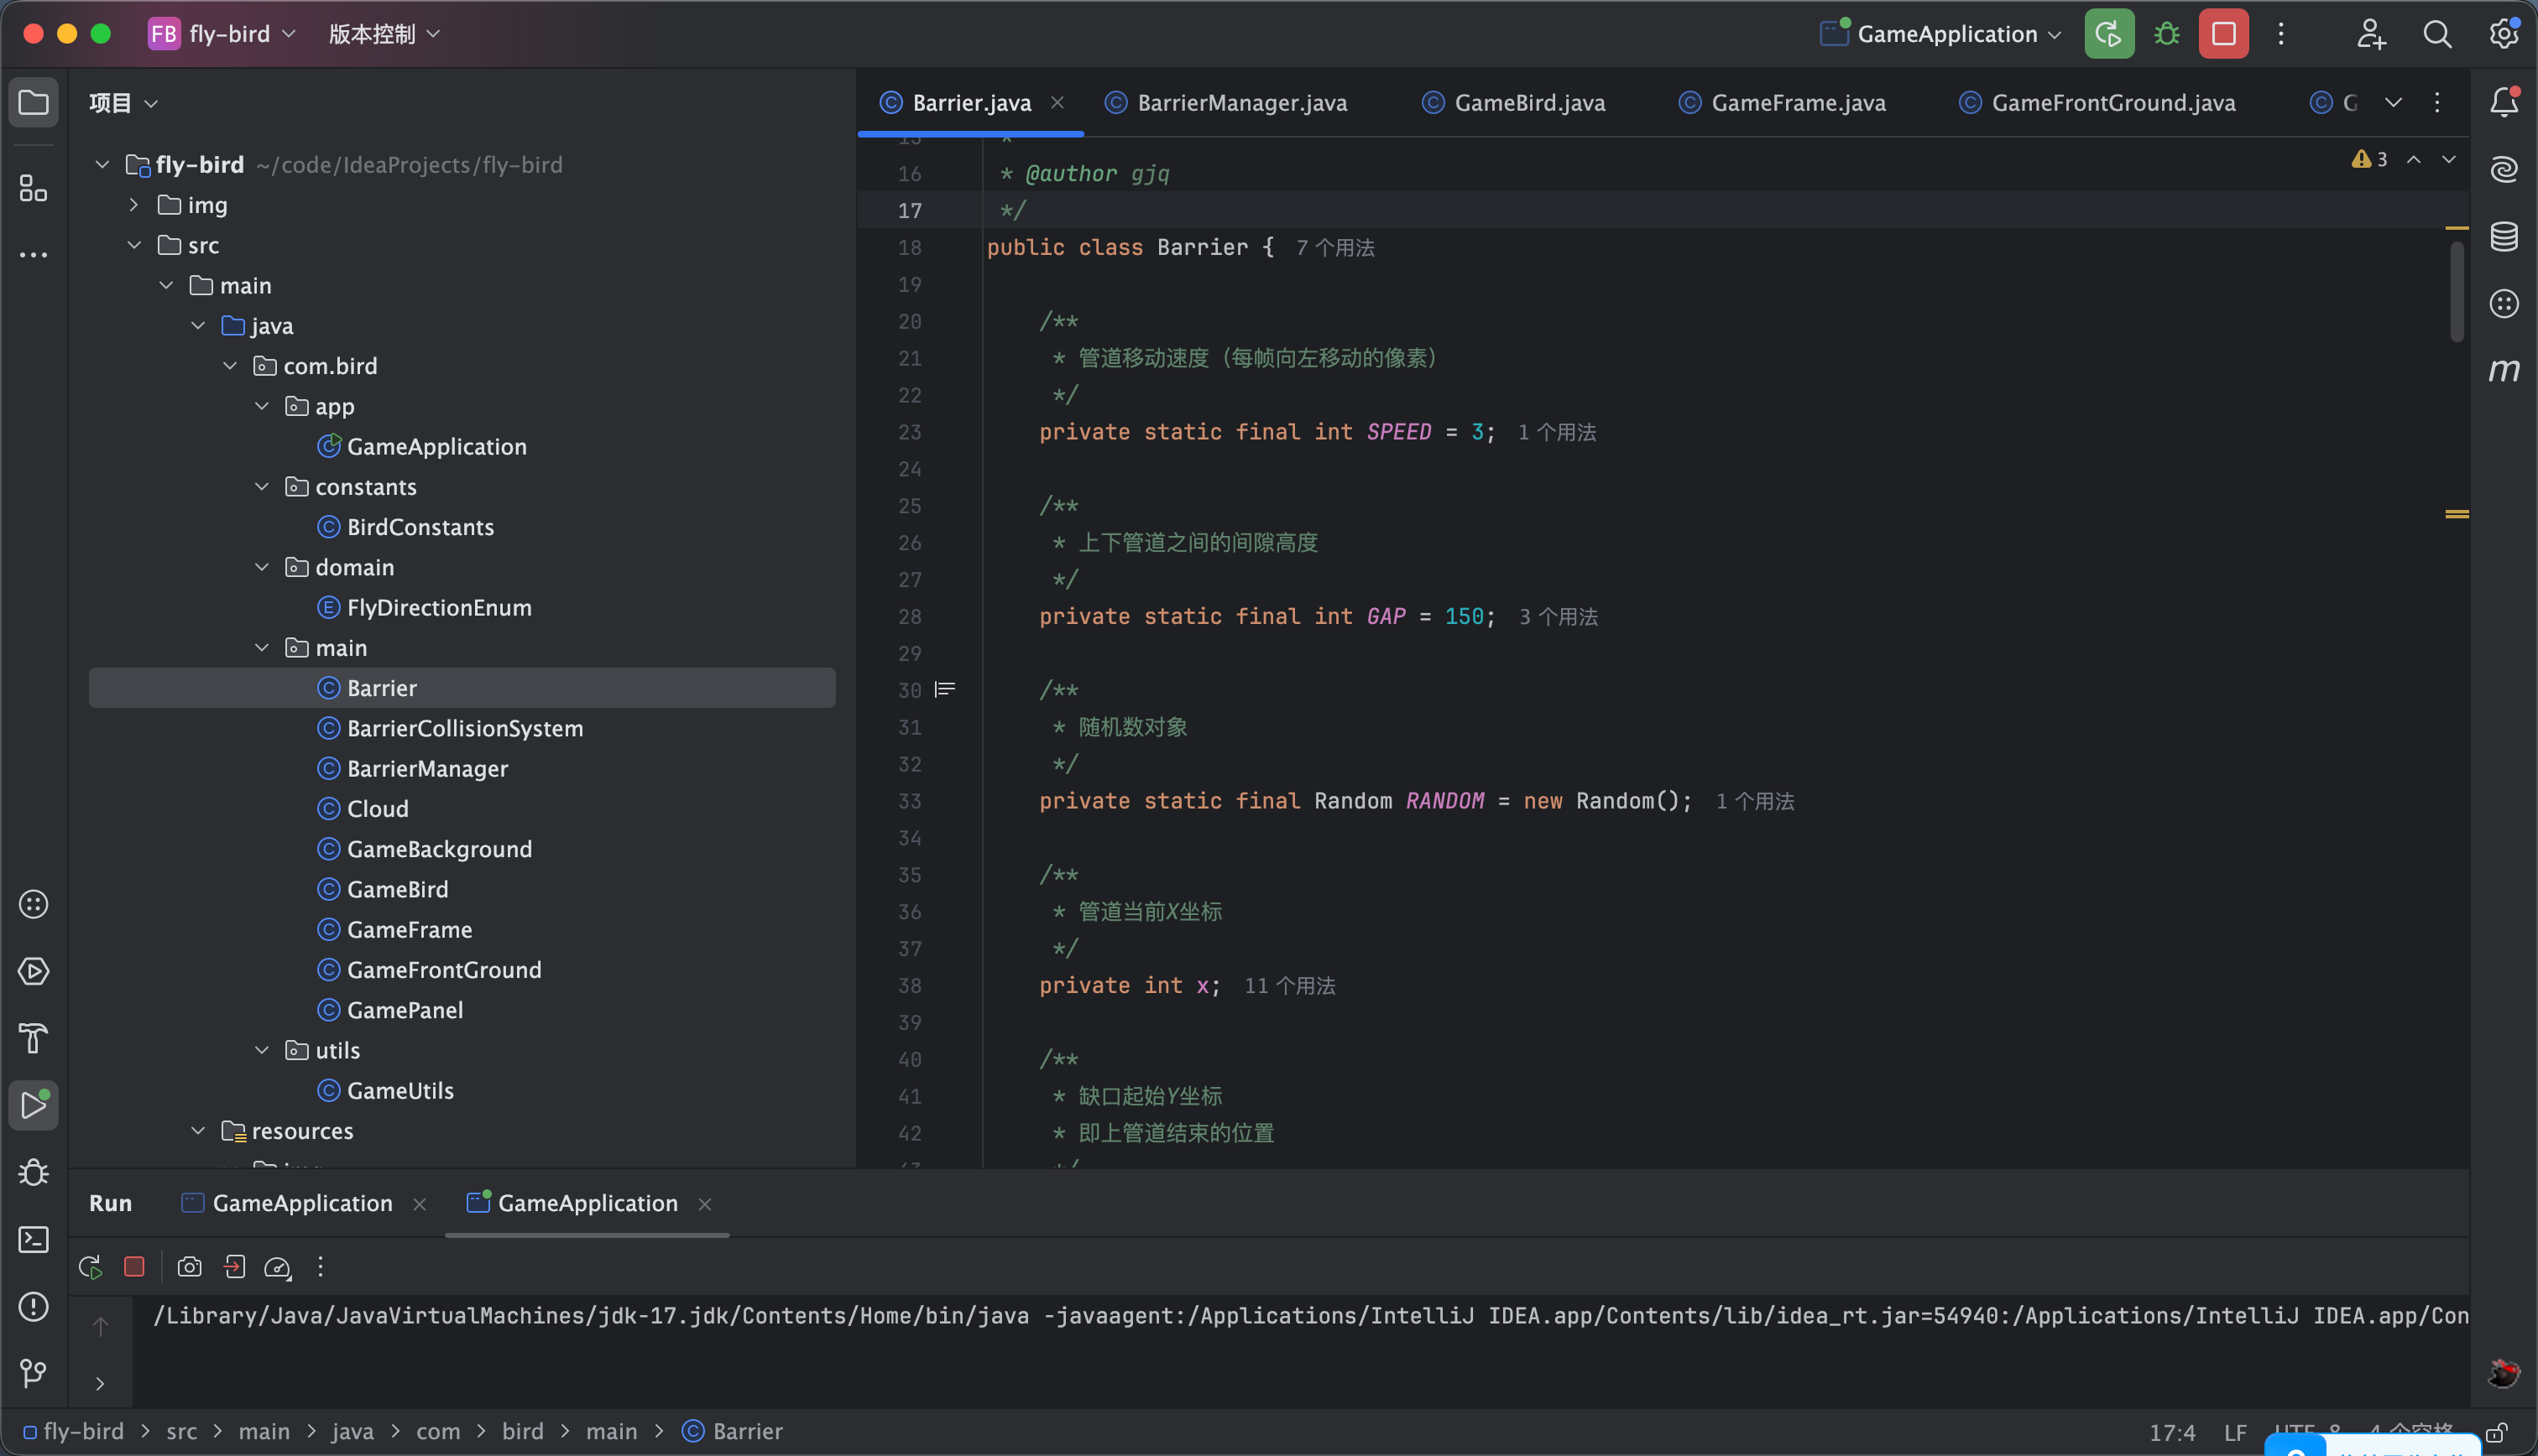Open Code With Me add-user icon
This screenshot has width=2538, height=1456.
click(2370, 34)
